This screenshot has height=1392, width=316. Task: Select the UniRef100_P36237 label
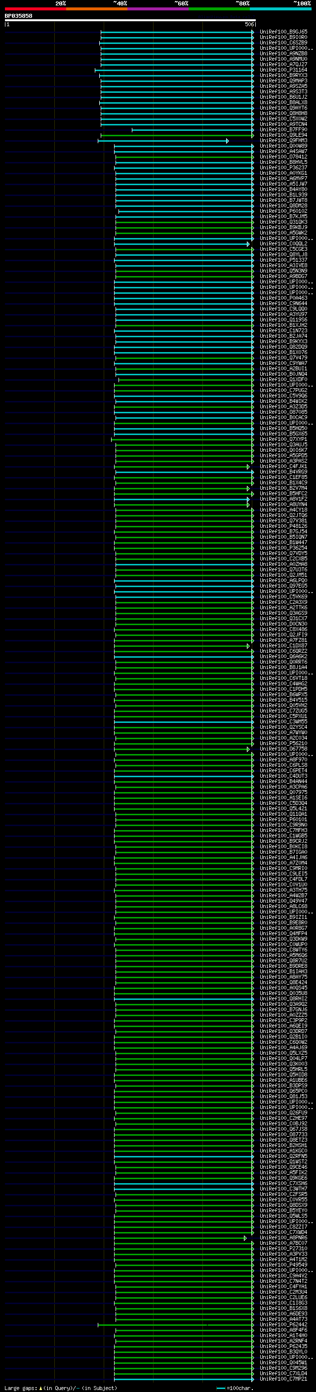coord(283,167)
